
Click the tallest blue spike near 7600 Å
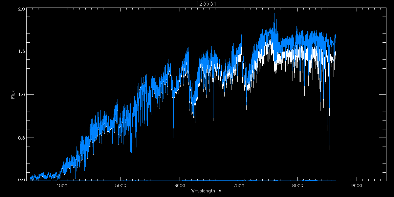tap(274, 13)
